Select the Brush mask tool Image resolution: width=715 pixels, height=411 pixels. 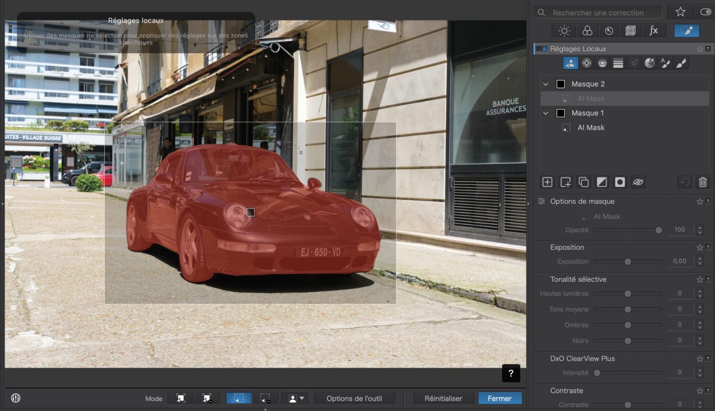click(681, 63)
